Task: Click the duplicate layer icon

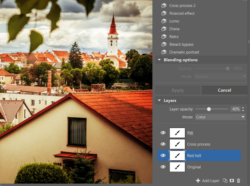Action: 225,181
